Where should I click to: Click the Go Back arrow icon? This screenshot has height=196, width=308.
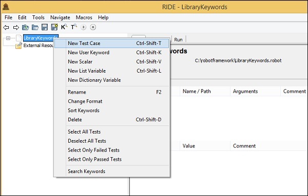tap(6, 27)
